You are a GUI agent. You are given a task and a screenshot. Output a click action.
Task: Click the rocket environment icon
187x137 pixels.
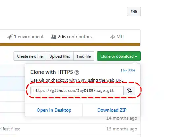coord(10,37)
